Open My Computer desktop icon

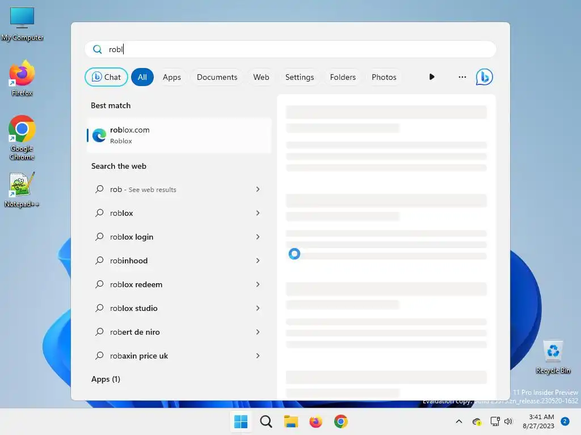coord(22,24)
